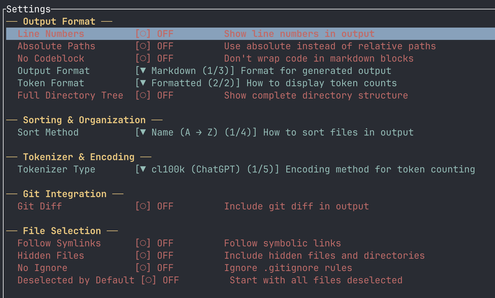Toggle Follow Symlinks OFF indicator
Screen dimensions: 495x298
coord(154,243)
